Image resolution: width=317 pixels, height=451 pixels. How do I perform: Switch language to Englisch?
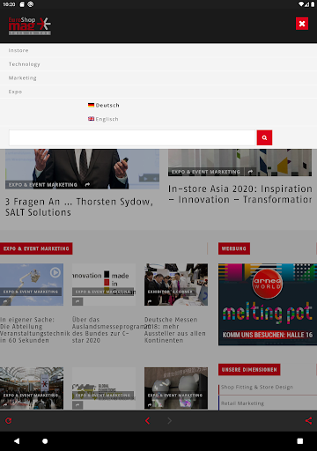point(103,119)
